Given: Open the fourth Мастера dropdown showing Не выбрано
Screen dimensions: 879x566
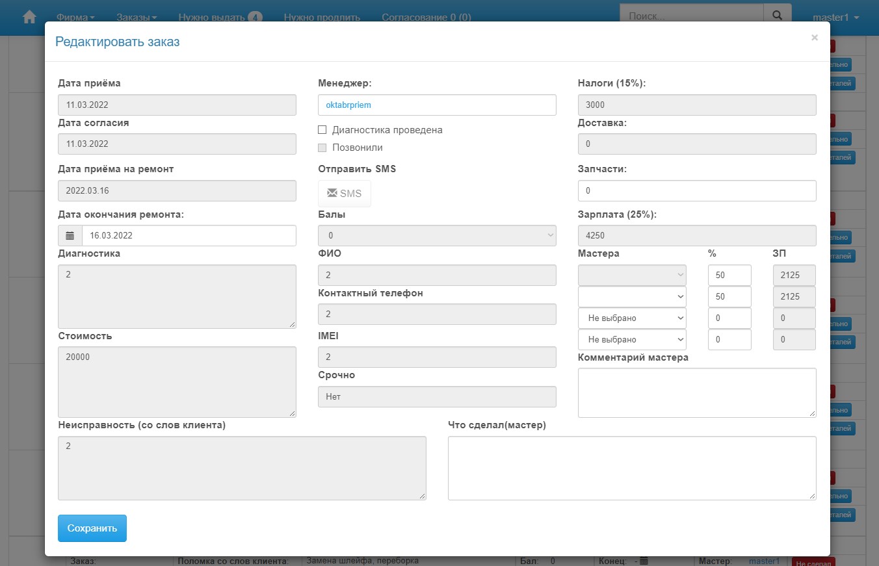Looking at the screenshot, I should click(x=632, y=339).
